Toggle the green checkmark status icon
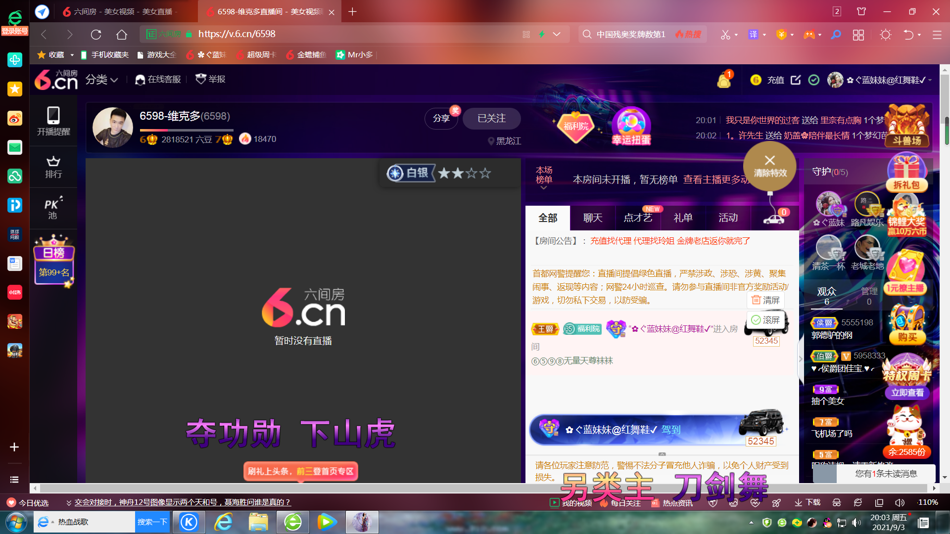Screen dimensions: 950x534 814,80
